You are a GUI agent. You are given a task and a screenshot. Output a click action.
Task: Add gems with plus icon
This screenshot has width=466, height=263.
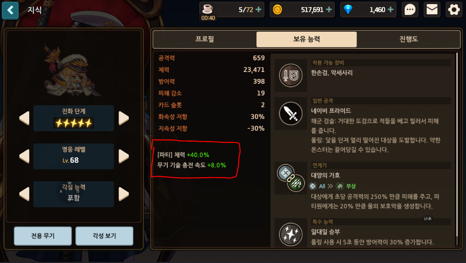[390, 10]
